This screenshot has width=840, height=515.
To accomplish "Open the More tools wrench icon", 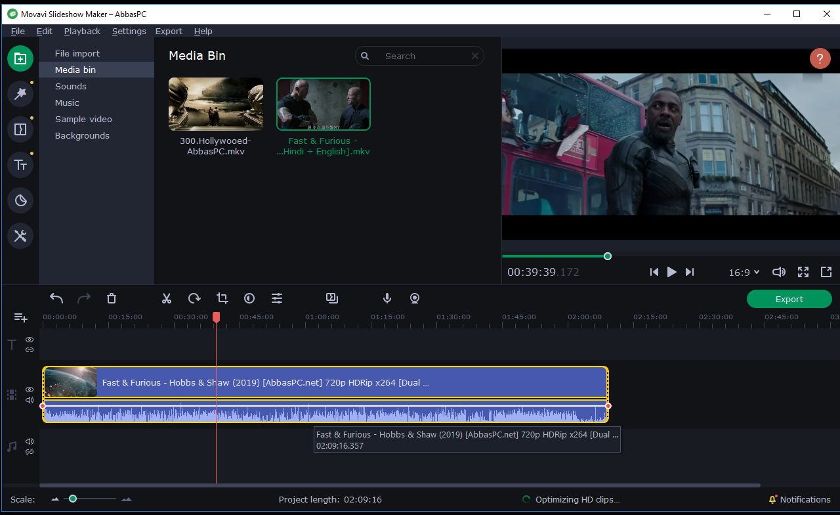I will (x=20, y=236).
